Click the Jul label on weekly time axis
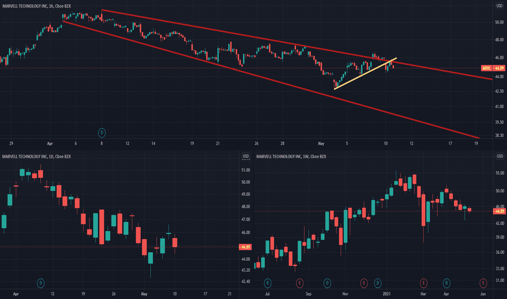507x299 pixels. tap(268, 294)
